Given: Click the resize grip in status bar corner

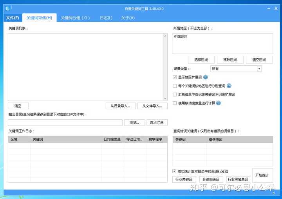Looking at the screenshot, I should point(274,193).
